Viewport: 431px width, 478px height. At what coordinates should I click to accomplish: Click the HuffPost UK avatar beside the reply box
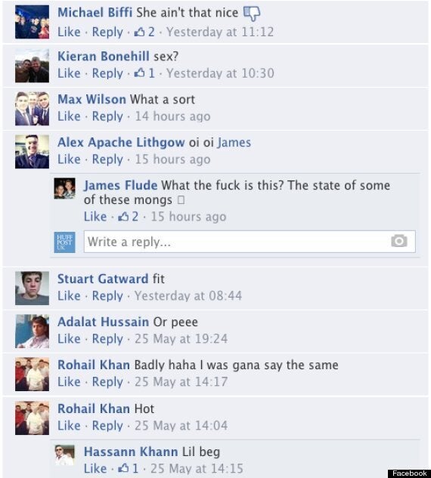point(65,242)
